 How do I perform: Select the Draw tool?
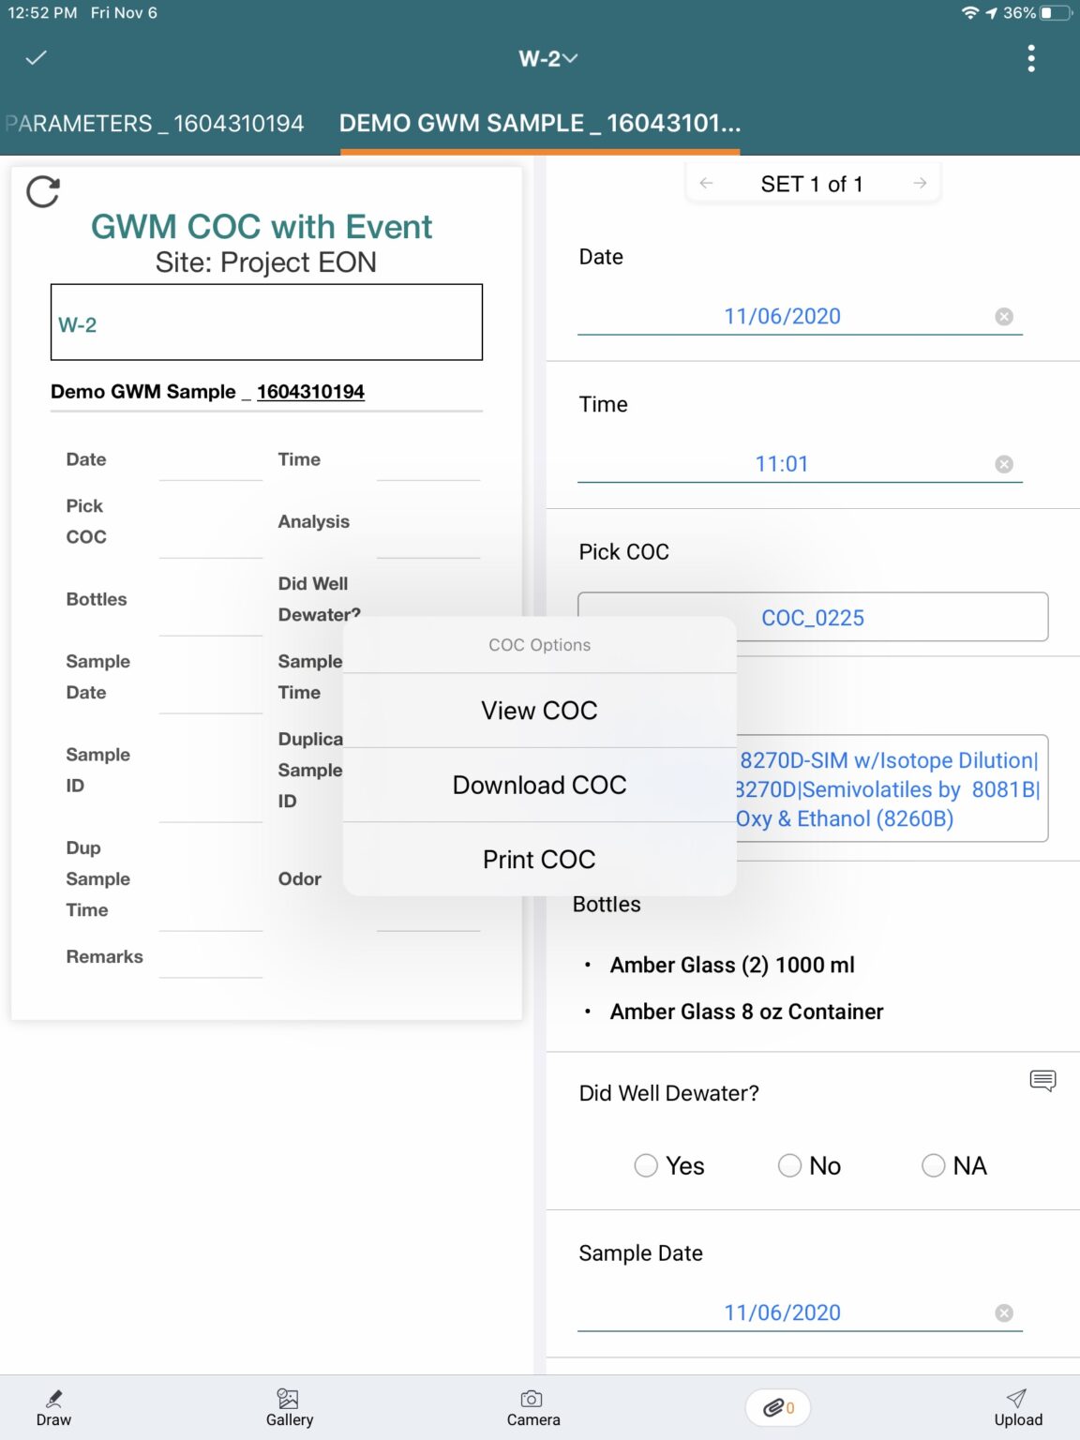point(53,1406)
